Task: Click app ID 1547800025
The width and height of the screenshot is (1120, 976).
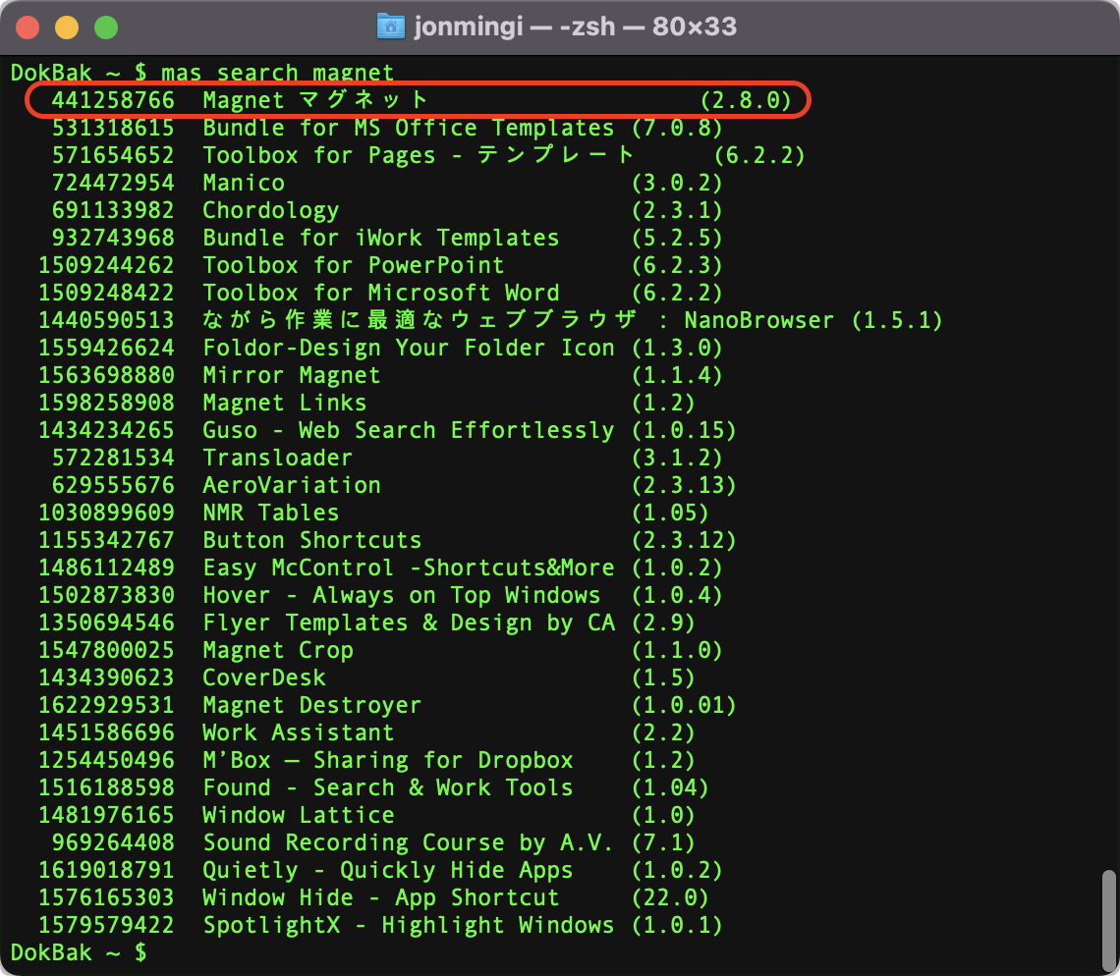Action: tap(106, 650)
